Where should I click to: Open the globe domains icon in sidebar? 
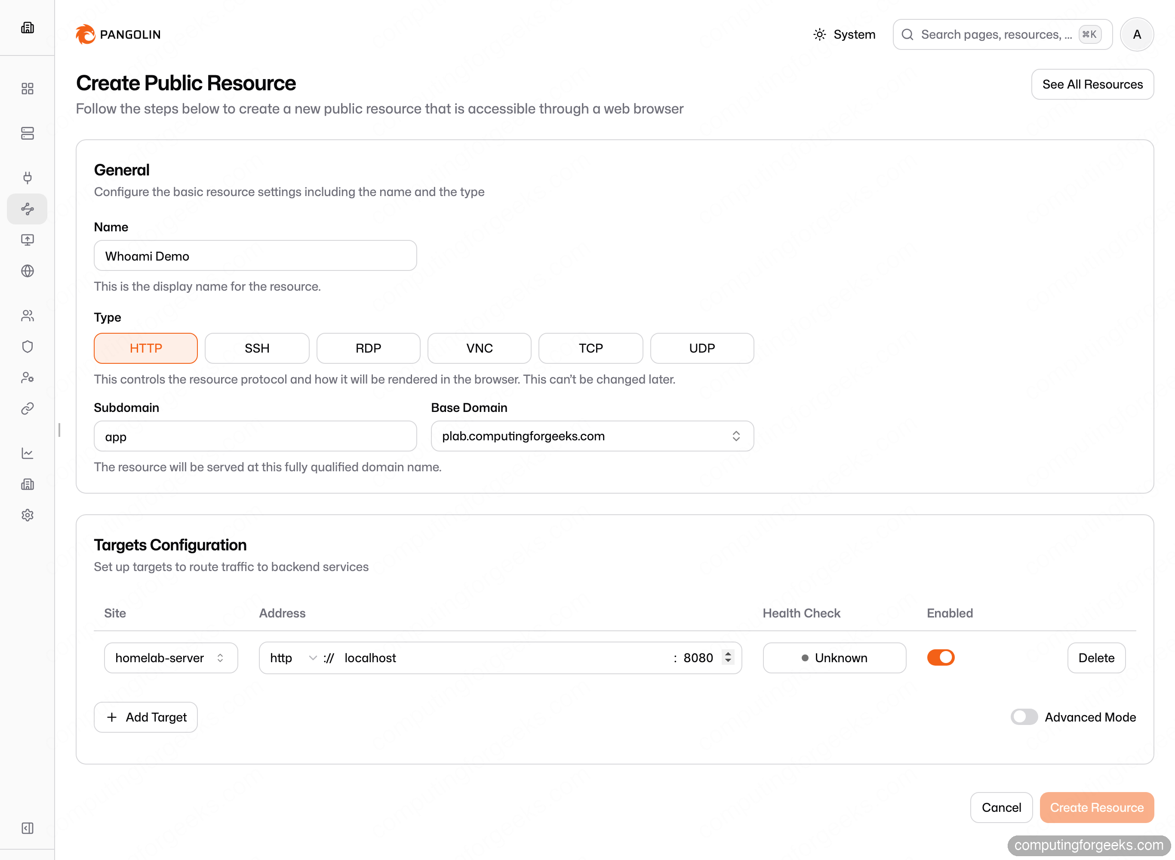[27, 271]
